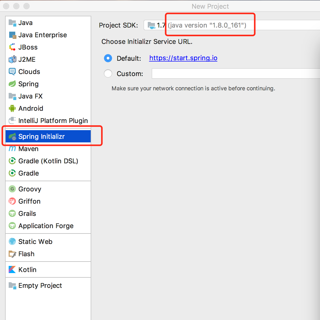This screenshot has width=320, height=320.
Task: Click the Empty Project folder icon
Action: pyautogui.click(x=12, y=286)
